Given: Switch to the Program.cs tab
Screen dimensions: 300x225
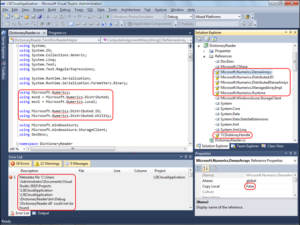Looking at the screenshot, I should pyautogui.click(x=57, y=33).
